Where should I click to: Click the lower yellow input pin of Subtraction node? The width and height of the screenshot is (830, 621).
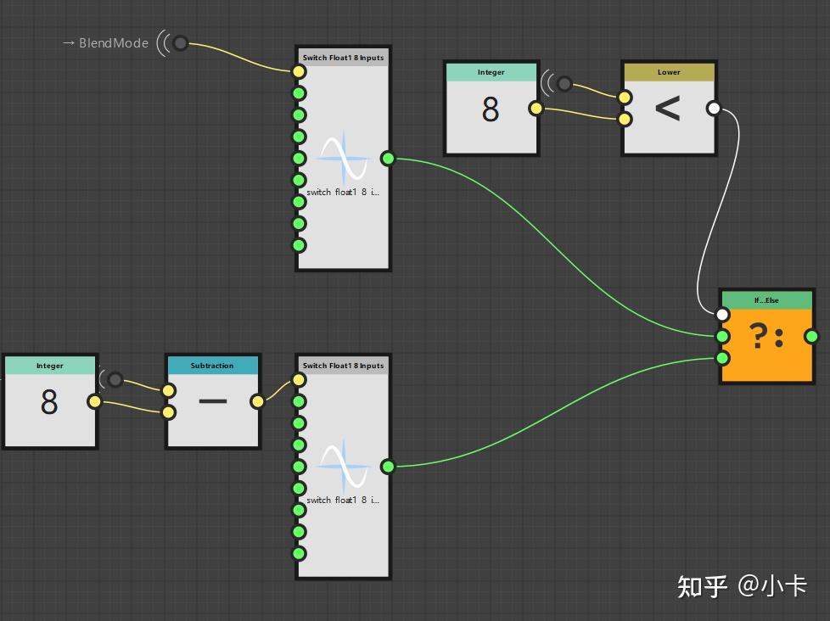point(169,412)
